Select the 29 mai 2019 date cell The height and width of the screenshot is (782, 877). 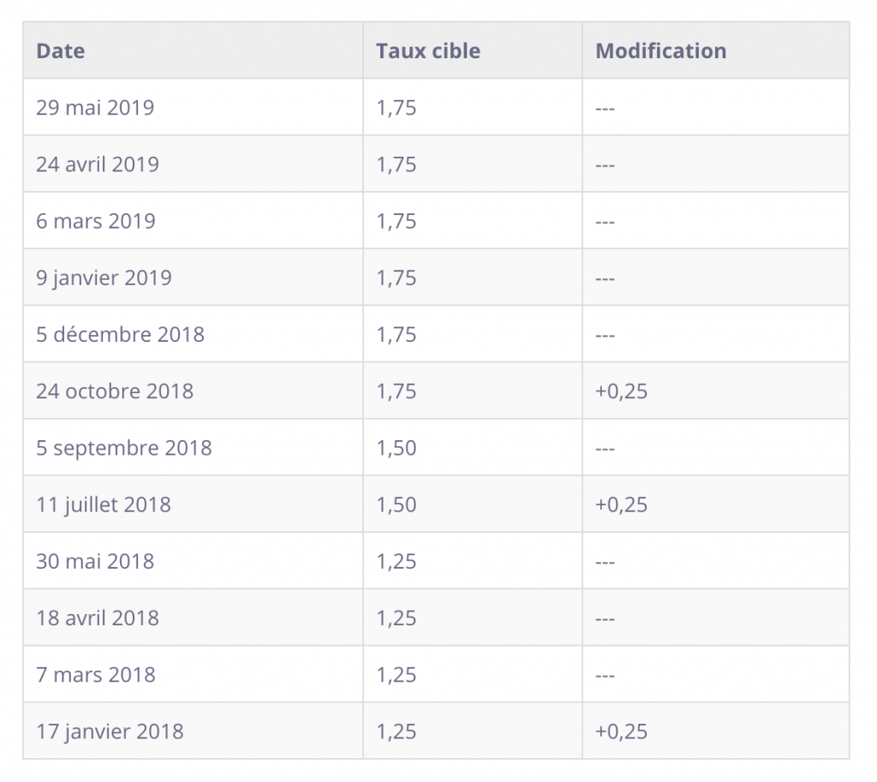pos(95,108)
